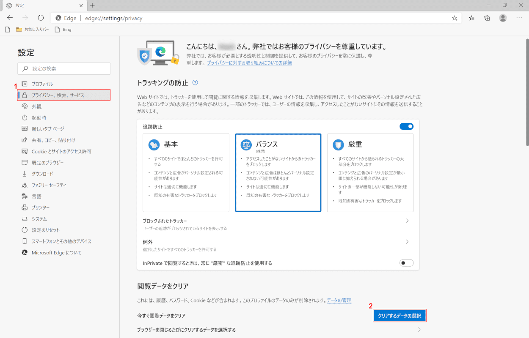
Task: Click the 基本 tracking level icon
Action: point(154,145)
